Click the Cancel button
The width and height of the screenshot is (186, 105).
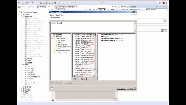coord(131,88)
